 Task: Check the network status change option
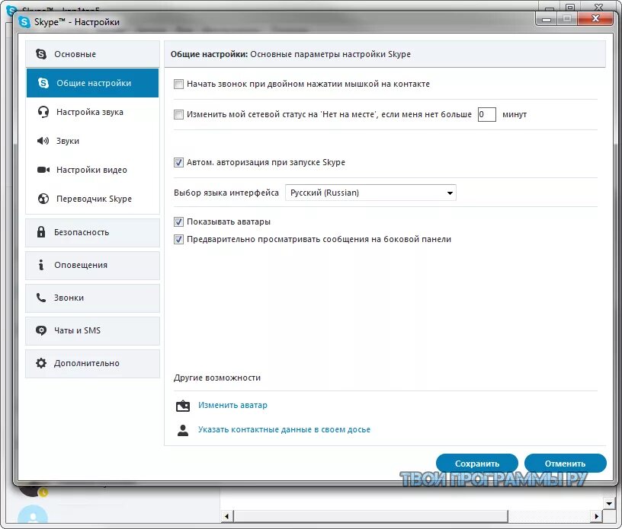[x=178, y=114]
